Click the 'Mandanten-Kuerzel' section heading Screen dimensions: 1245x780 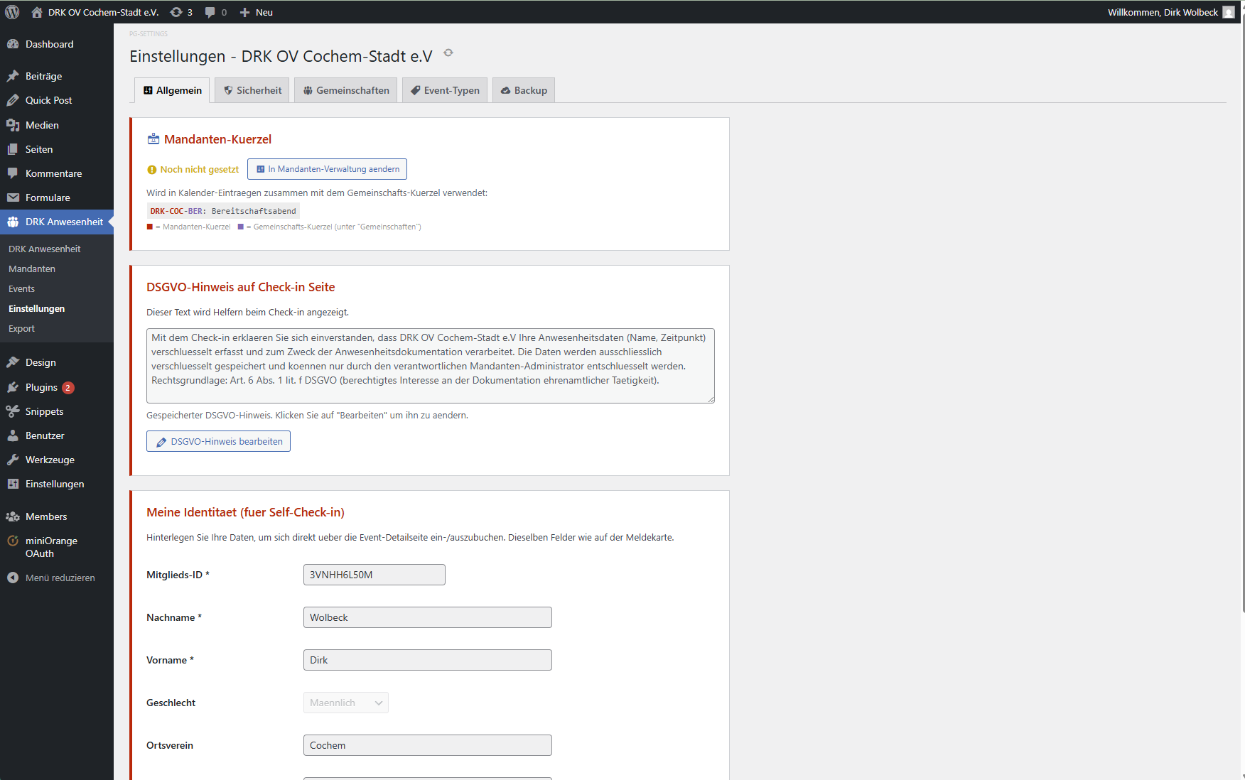(x=217, y=139)
